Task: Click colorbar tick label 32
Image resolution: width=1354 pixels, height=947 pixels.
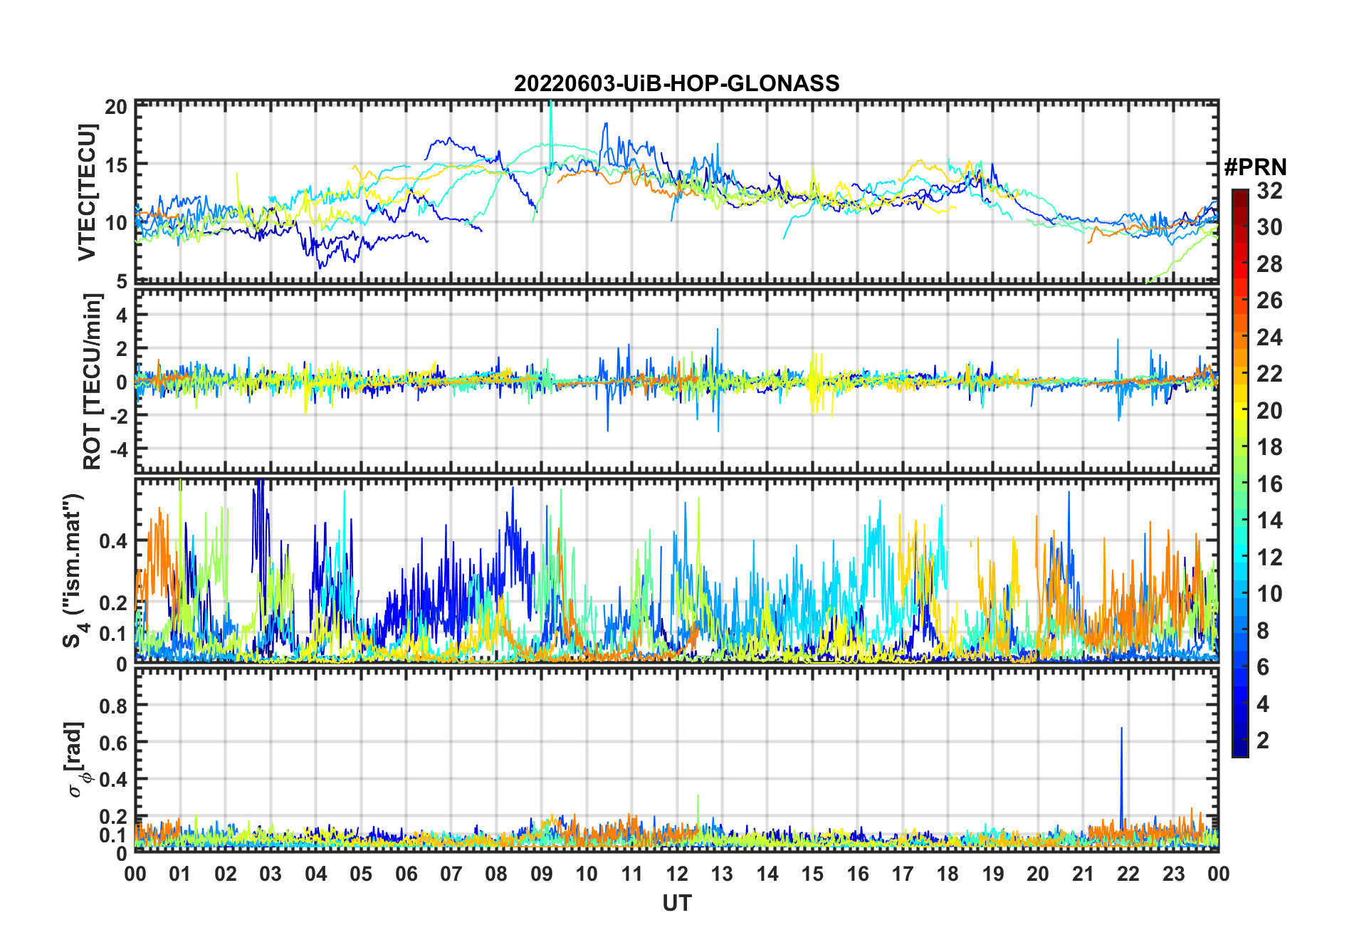Action: [1269, 191]
